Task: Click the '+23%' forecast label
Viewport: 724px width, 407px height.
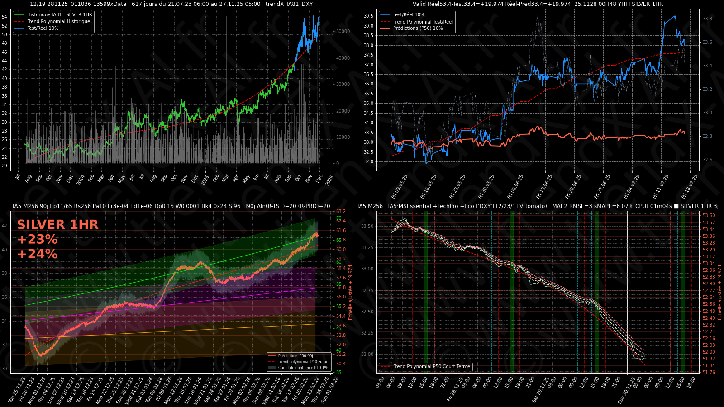Action: point(37,239)
